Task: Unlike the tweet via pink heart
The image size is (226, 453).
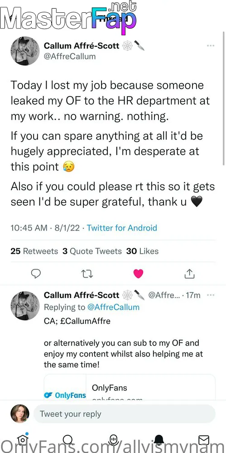Action: (138, 273)
